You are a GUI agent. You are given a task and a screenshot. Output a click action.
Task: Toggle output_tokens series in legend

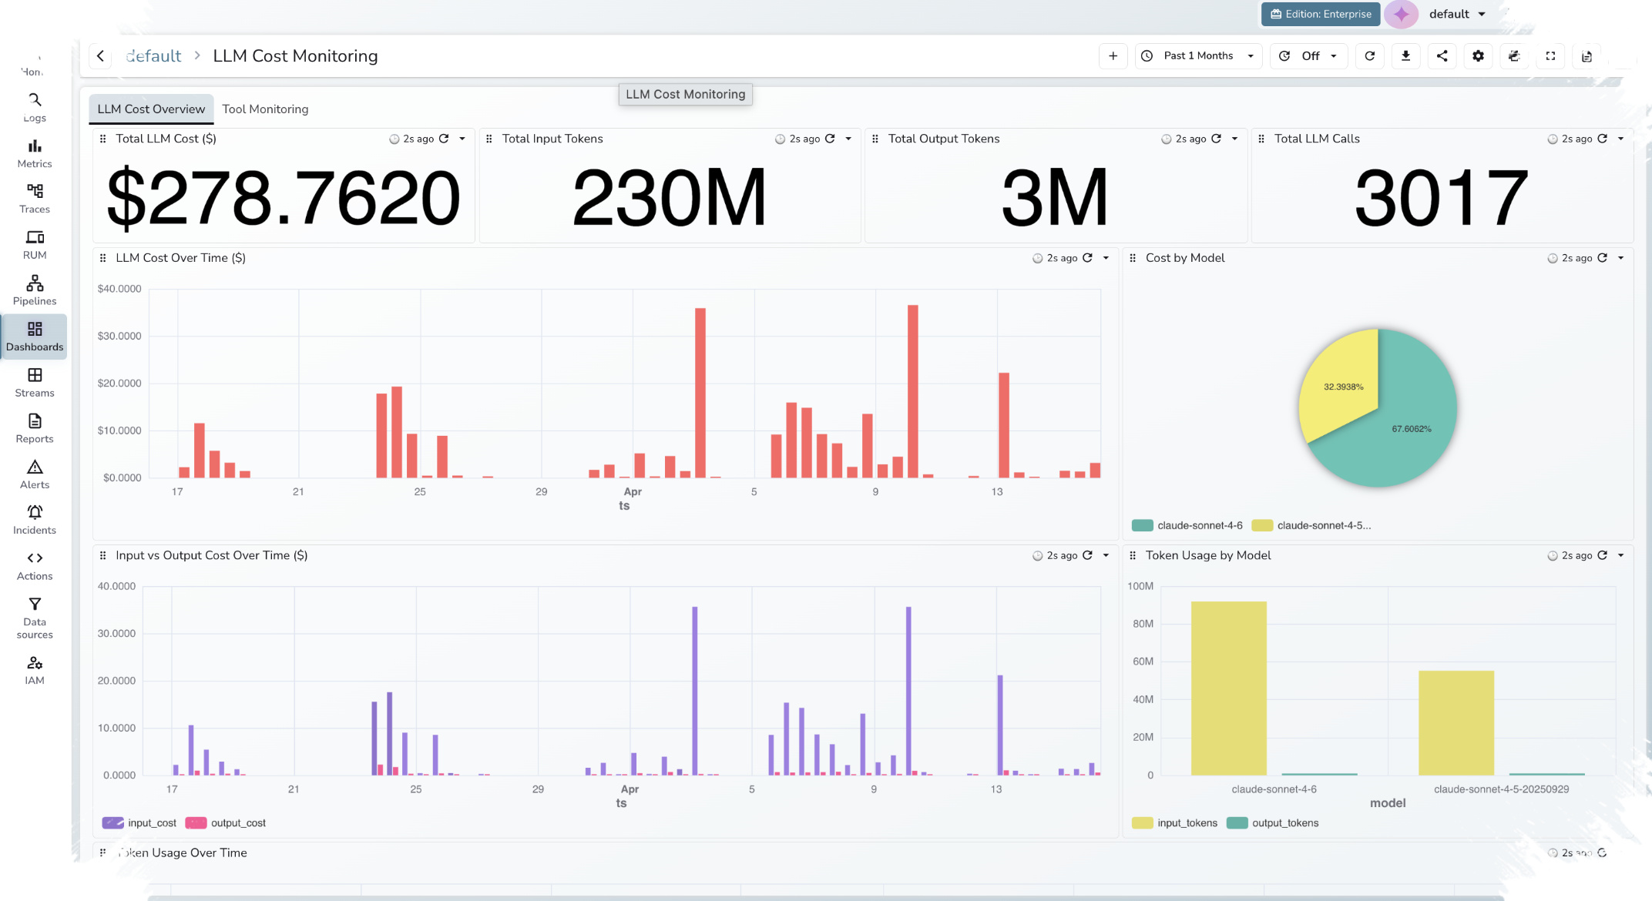coord(1272,822)
